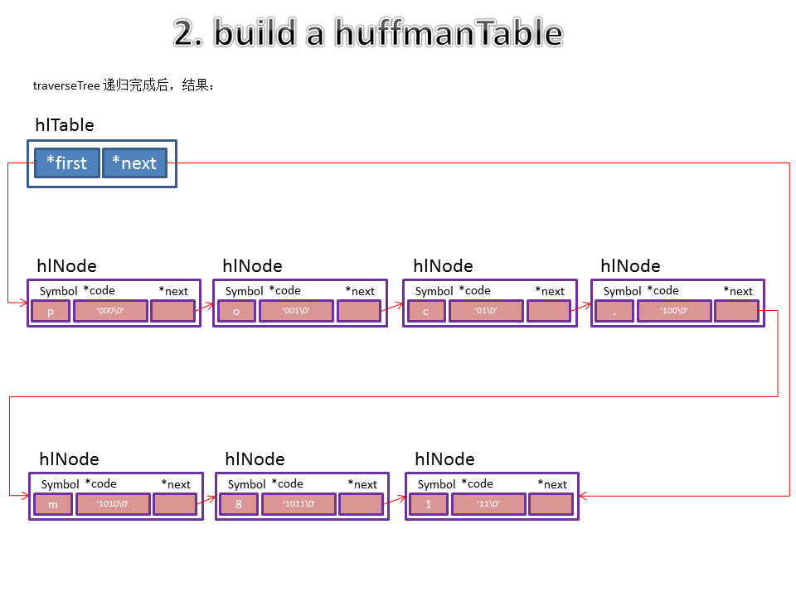The image size is (796, 597).
Task: Select the symbol box containing '.'
Action: coord(614,311)
